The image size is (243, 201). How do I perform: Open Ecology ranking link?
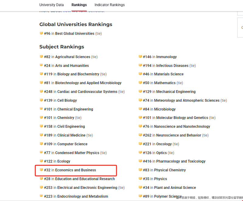pos(64,161)
